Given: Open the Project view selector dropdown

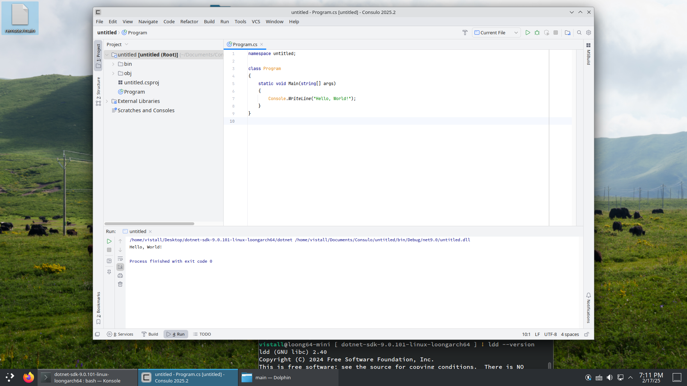Looking at the screenshot, I should pos(117,44).
